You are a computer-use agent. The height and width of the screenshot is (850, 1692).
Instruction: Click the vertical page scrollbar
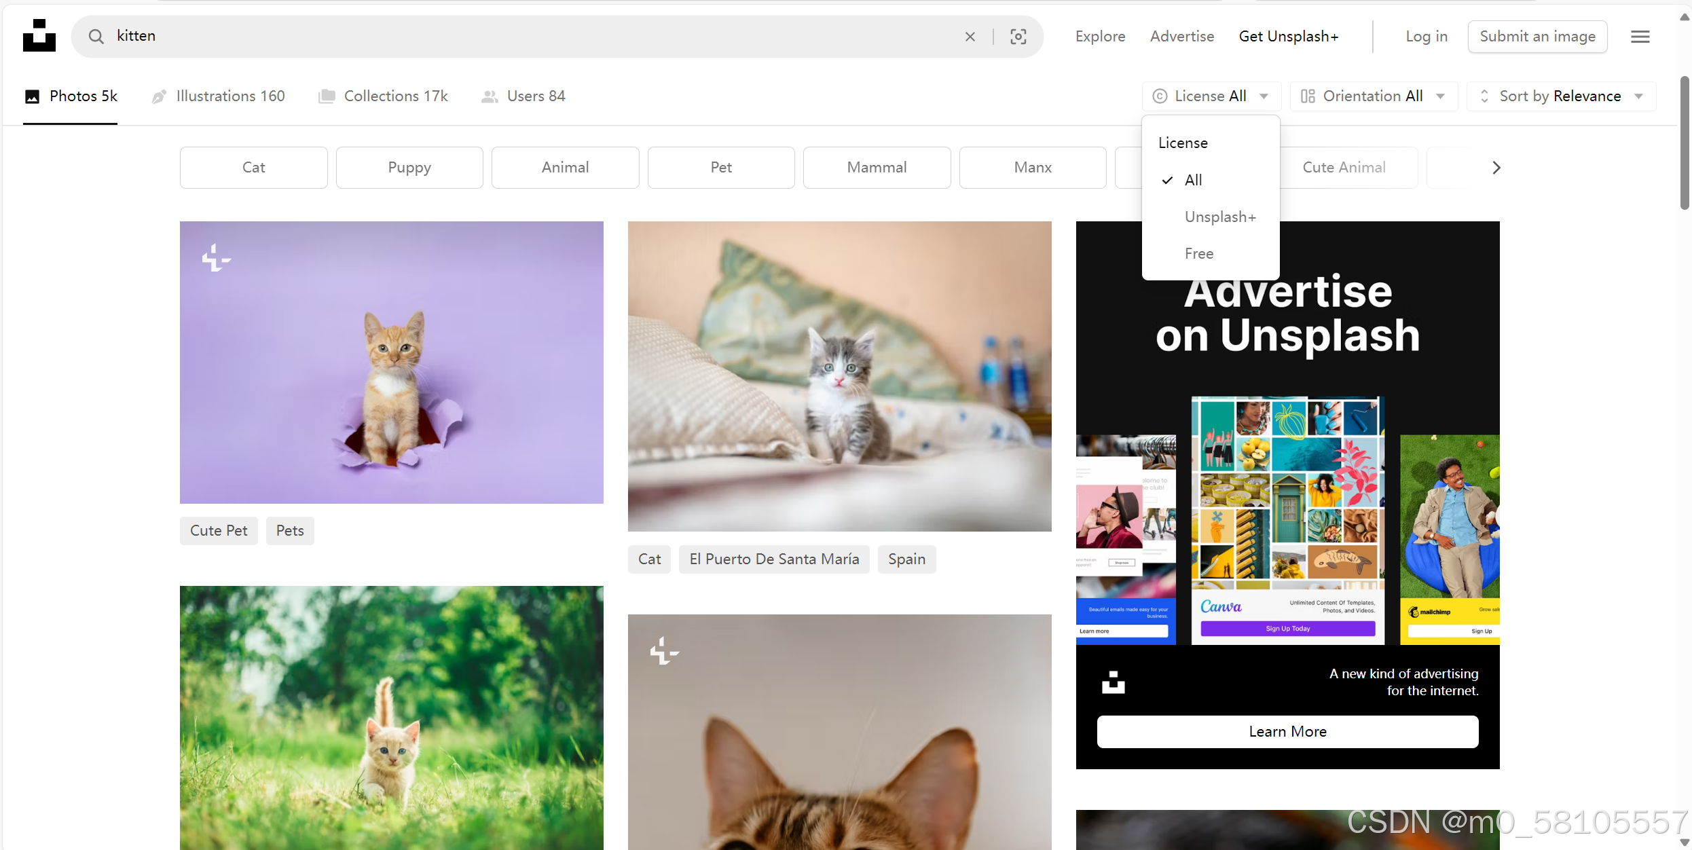point(1685,143)
